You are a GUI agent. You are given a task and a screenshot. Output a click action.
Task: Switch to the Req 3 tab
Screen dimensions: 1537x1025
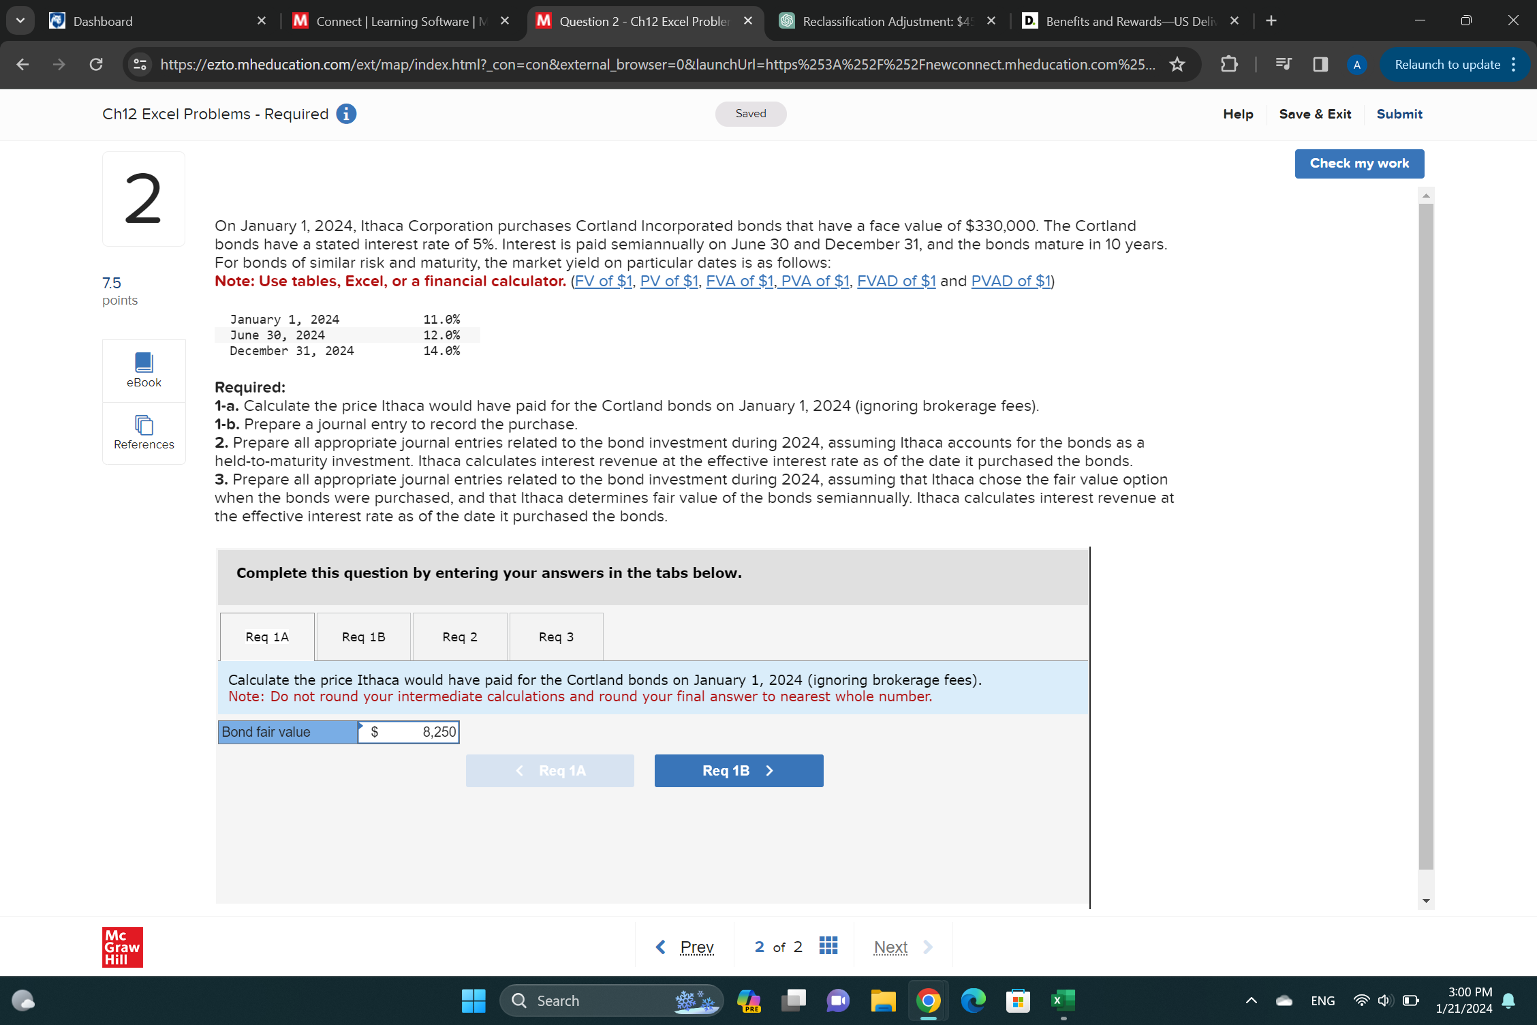556,636
